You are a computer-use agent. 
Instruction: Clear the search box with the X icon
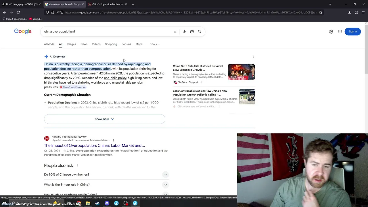[175, 32]
